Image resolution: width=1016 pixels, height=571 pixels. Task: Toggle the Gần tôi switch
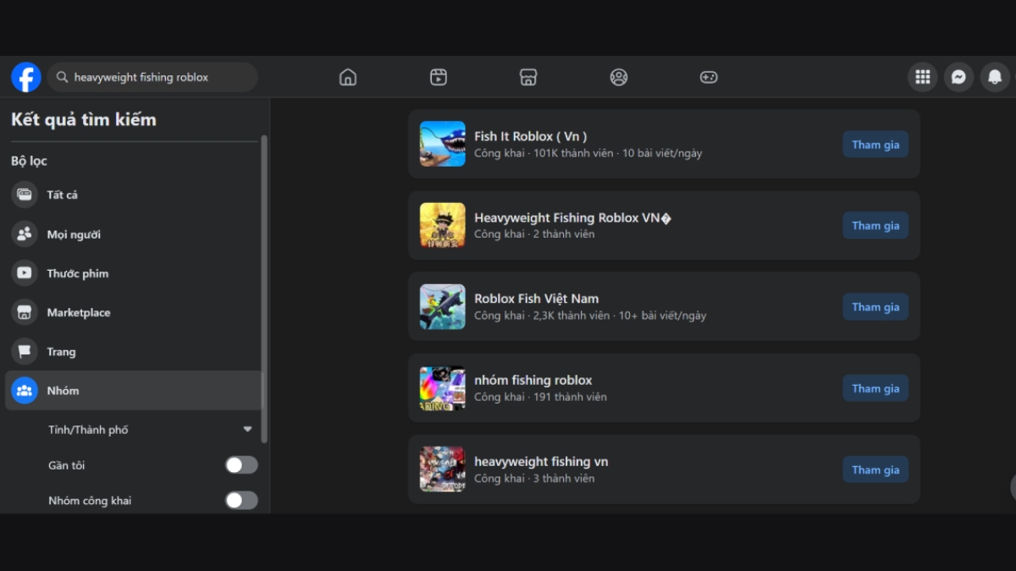[240, 465]
